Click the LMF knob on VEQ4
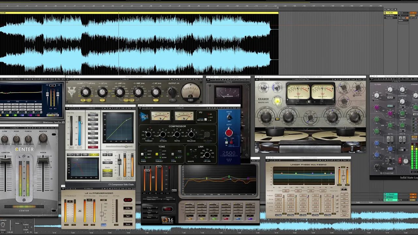 tap(120, 92)
